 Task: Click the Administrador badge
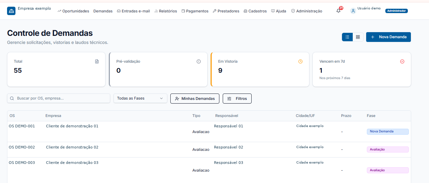click(396, 11)
